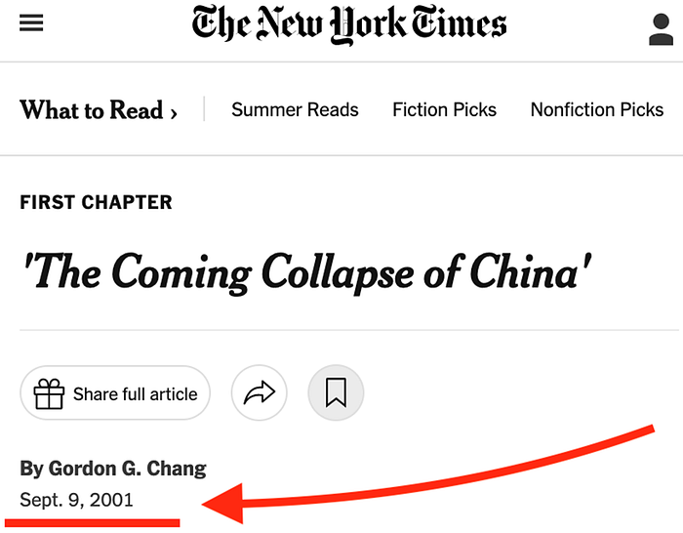The image size is (683, 533).
Task: Open the What to Read section heading
Action: coord(92,110)
